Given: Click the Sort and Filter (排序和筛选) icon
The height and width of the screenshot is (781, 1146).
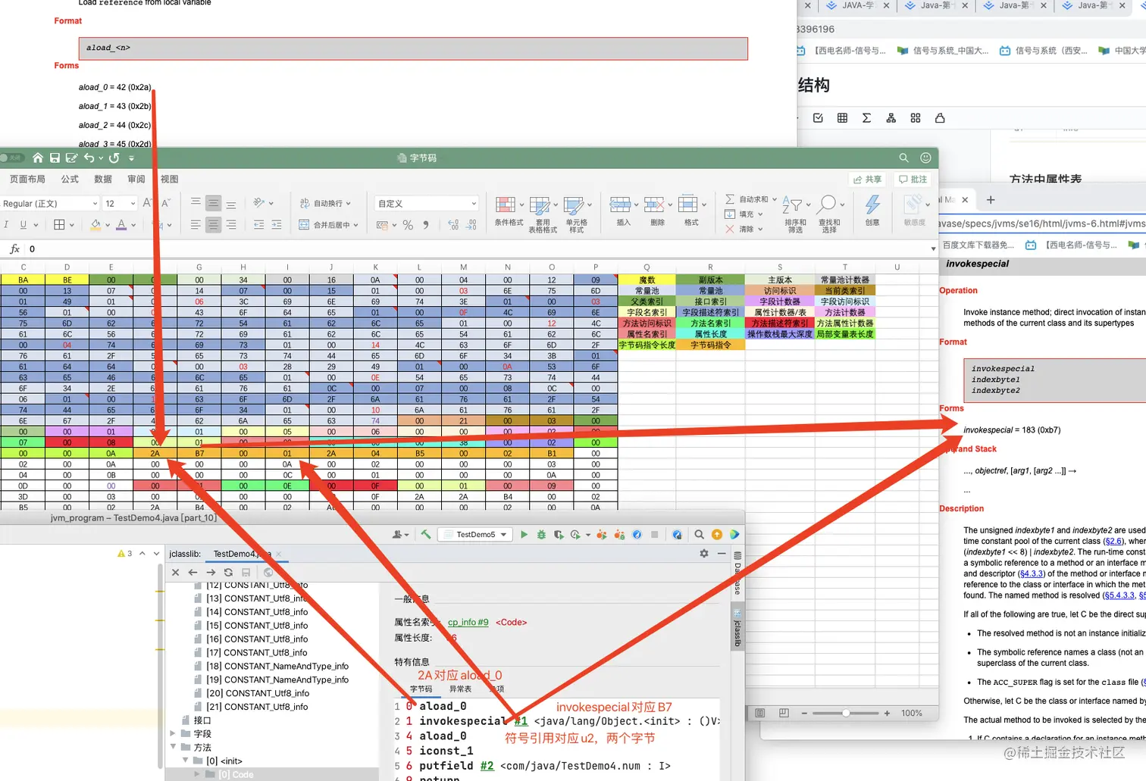Looking at the screenshot, I should [792, 205].
